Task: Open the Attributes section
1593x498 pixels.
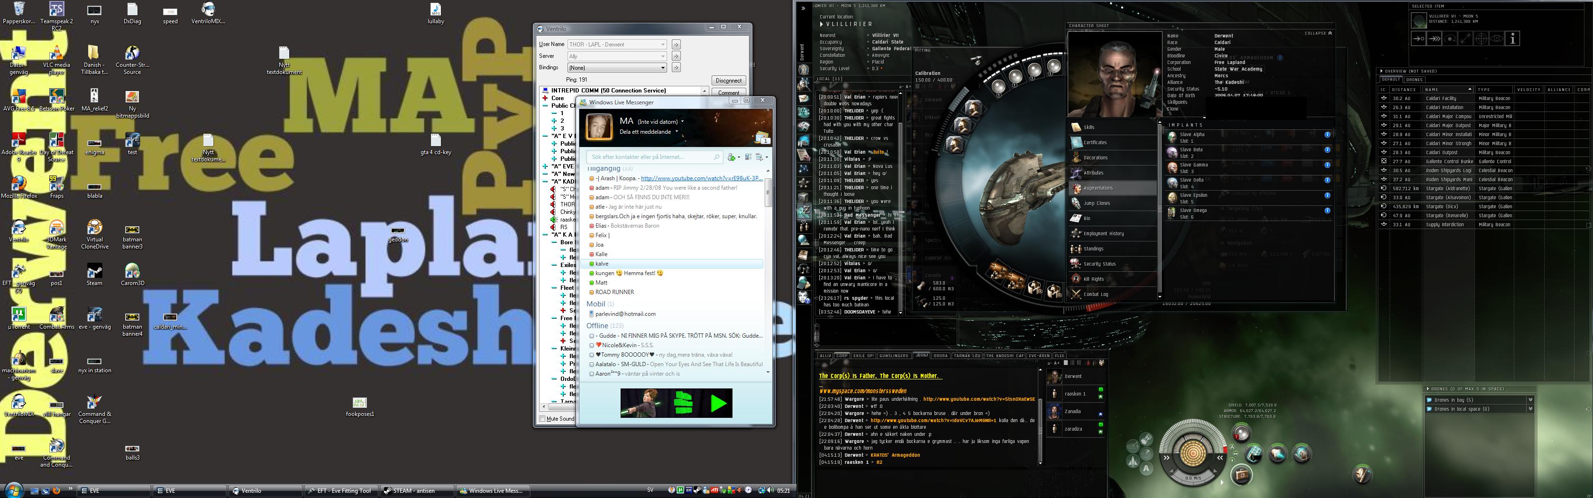Action: [x=1113, y=173]
